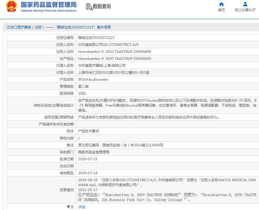Viewport: 259px width, 210px height.
Task: Click 产品技术要求 attachment value
Action: click(x=88, y=131)
